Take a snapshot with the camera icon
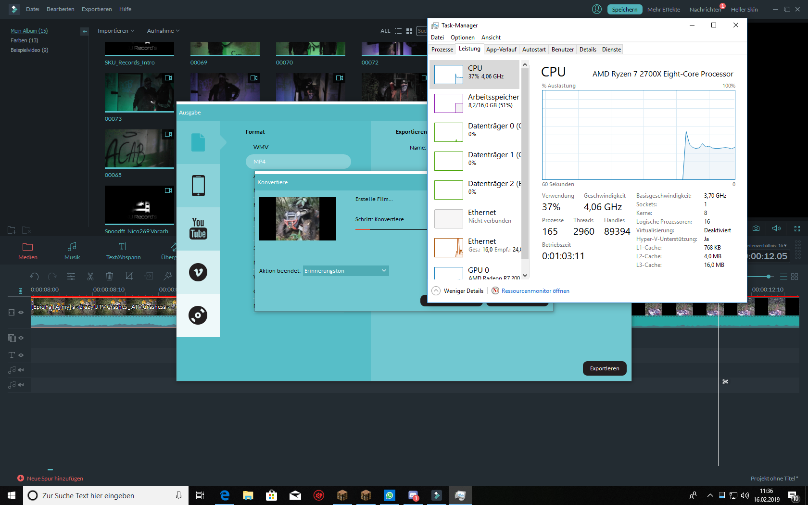The height and width of the screenshot is (505, 808). coord(756,228)
